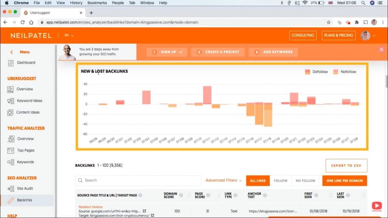
Task: Open the Chrome History menu
Action: [76, 3]
